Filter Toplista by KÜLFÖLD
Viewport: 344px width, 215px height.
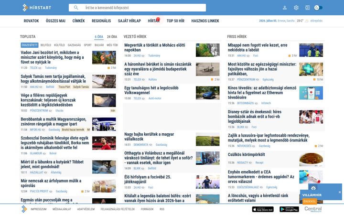[59, 45]
